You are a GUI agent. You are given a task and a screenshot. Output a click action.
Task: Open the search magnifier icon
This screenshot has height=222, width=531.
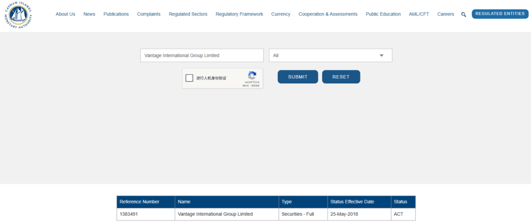(464, 14)
